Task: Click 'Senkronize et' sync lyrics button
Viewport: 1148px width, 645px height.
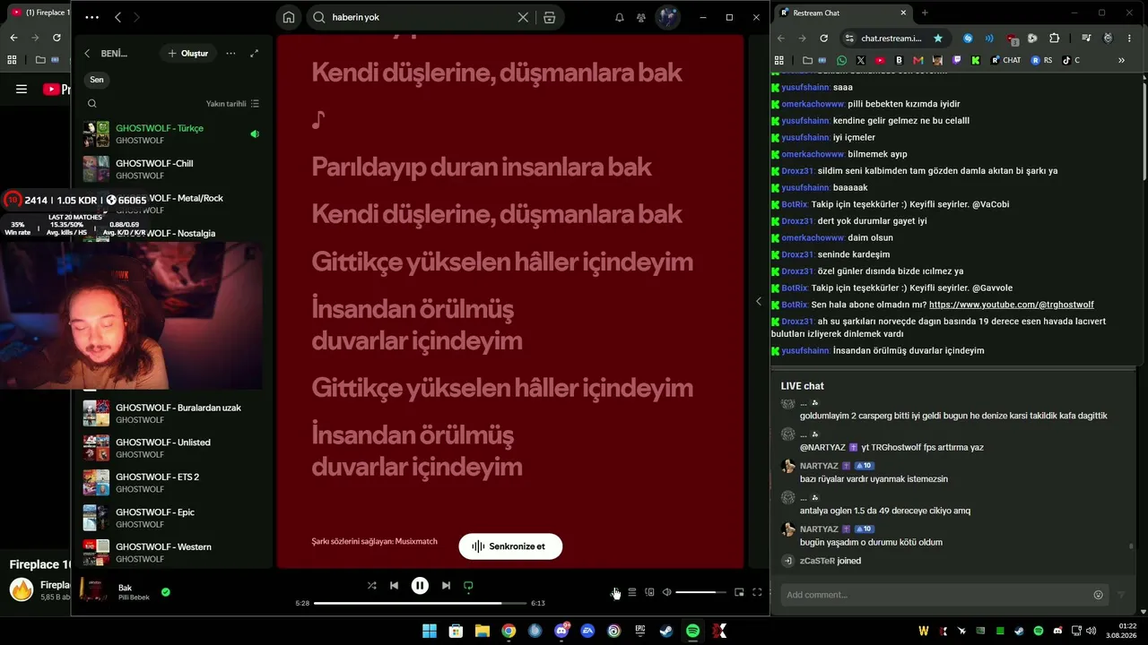Action: coord(510,546)
